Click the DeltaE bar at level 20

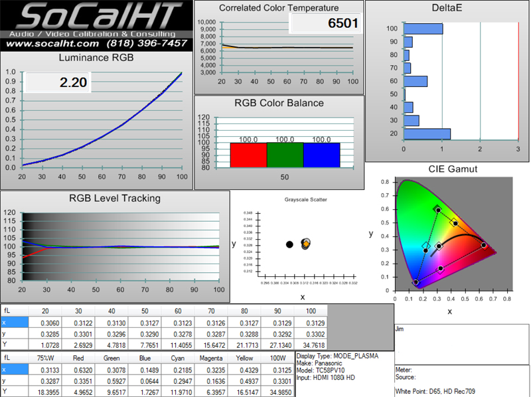427,134
